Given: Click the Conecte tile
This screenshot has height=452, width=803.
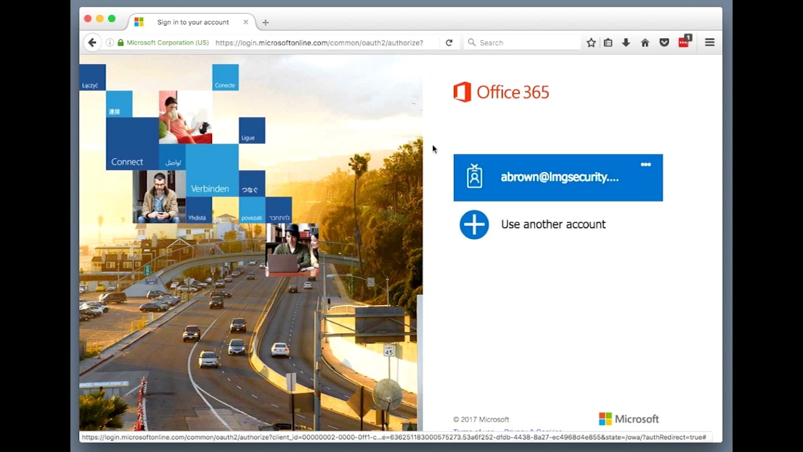Looking at the screenshot, I should point(225,77).
